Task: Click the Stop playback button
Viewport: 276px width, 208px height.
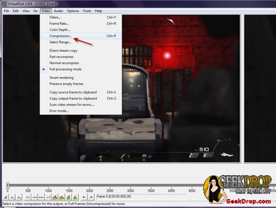Action: pyautogui.click(x=6, y=197)
